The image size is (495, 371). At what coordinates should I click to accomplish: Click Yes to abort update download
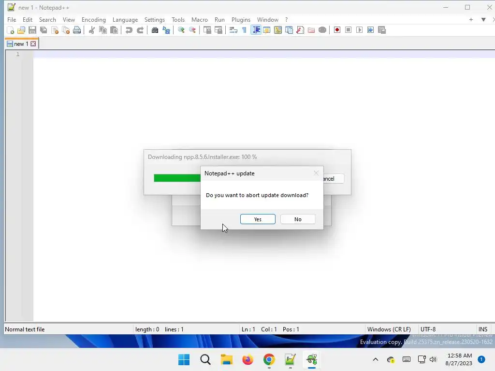point(258,219)
